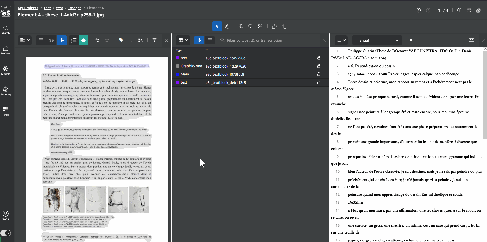Sort table by Type column header
The image size is (487, 242).
tap(179, 51)
